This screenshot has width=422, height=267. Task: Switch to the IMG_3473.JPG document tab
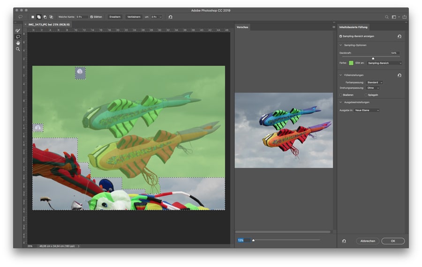click(x=49, y=24)
